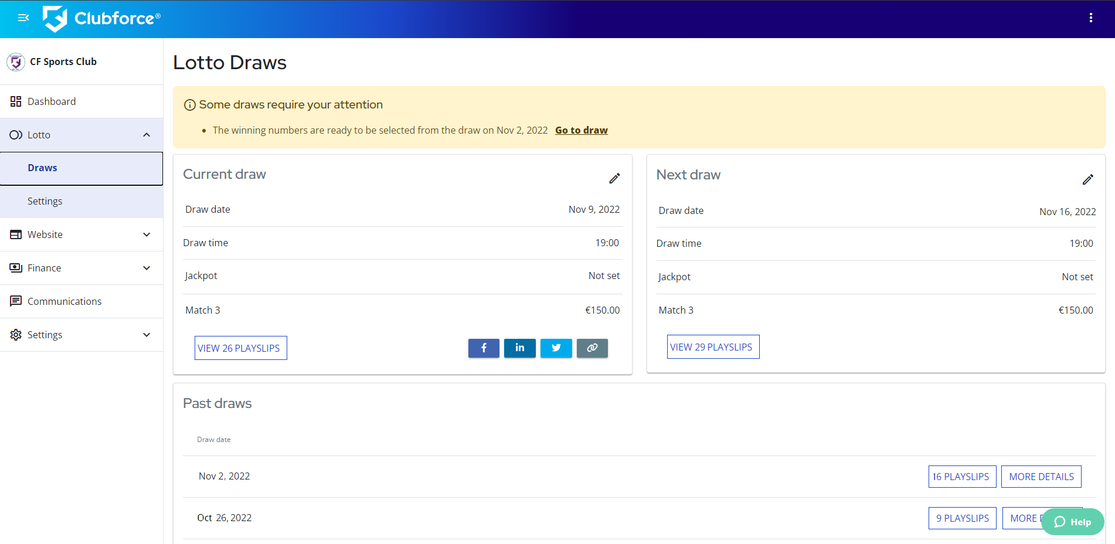The height and width of the screenshot is (544, 1115).
Task: Click the CF Sports Club logo
Action: pyautogui.click(x=16, y=62)
